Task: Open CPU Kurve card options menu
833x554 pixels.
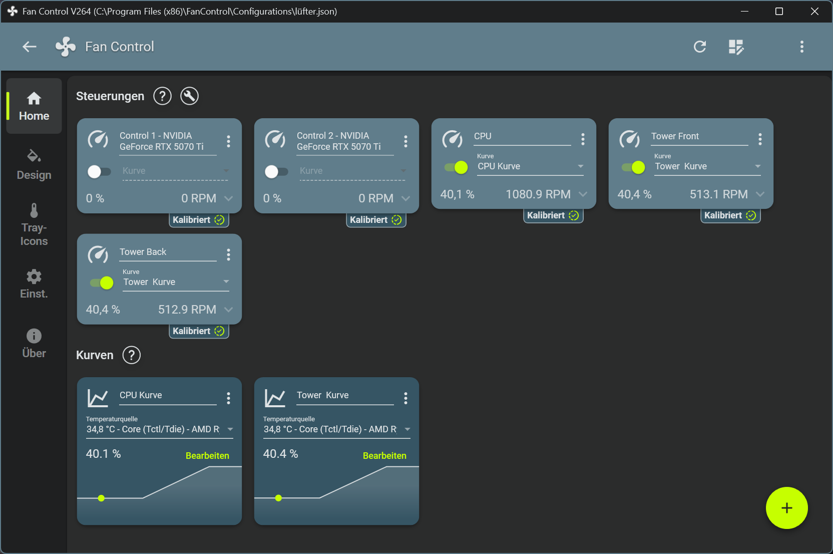Action: click(x=229, y=398)
